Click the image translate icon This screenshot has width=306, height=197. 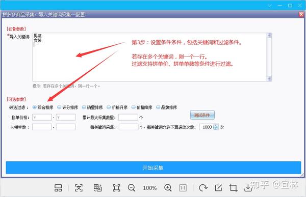point(97,188)
